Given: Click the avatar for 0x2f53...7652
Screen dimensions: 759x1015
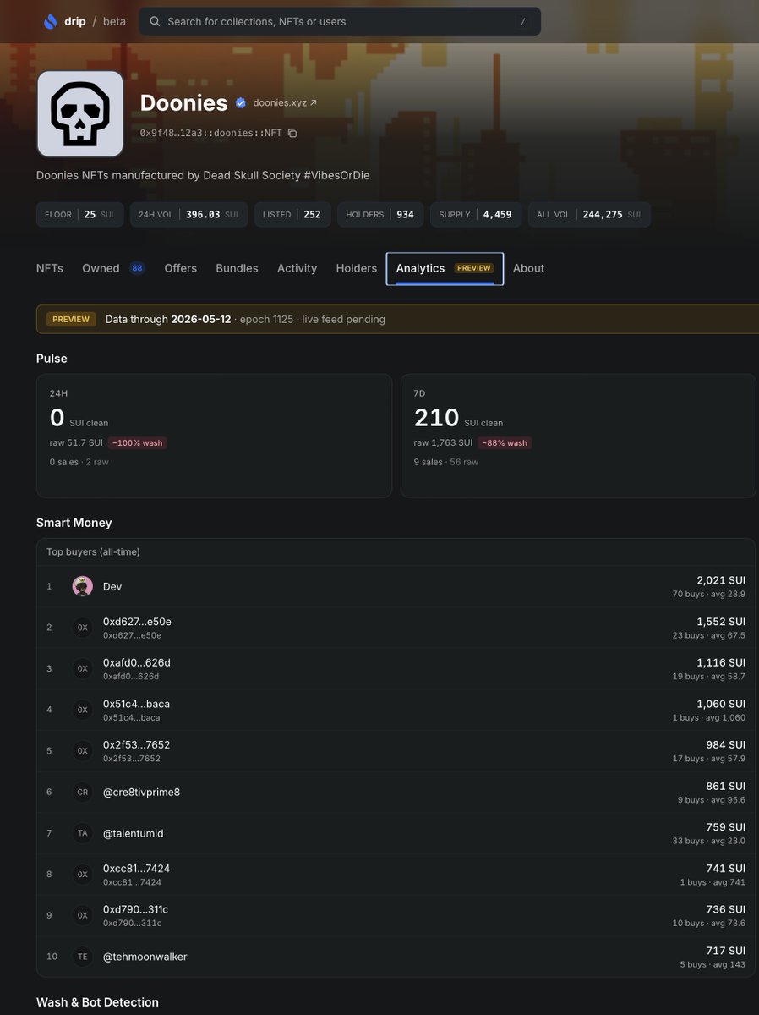Looking at the screenshot, I should [82, 751].
